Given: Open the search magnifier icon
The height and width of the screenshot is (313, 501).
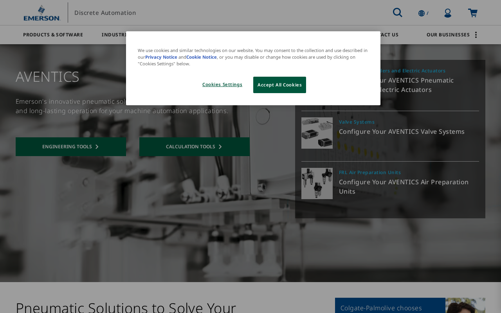Looking at the screenshot, I should click(x=397, y=13).
